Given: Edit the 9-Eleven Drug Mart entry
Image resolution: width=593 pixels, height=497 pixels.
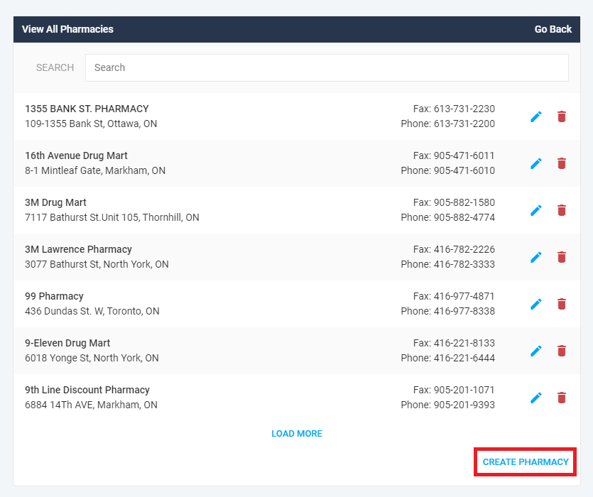Looking at the screenshot, I should (x=536, y=351).
